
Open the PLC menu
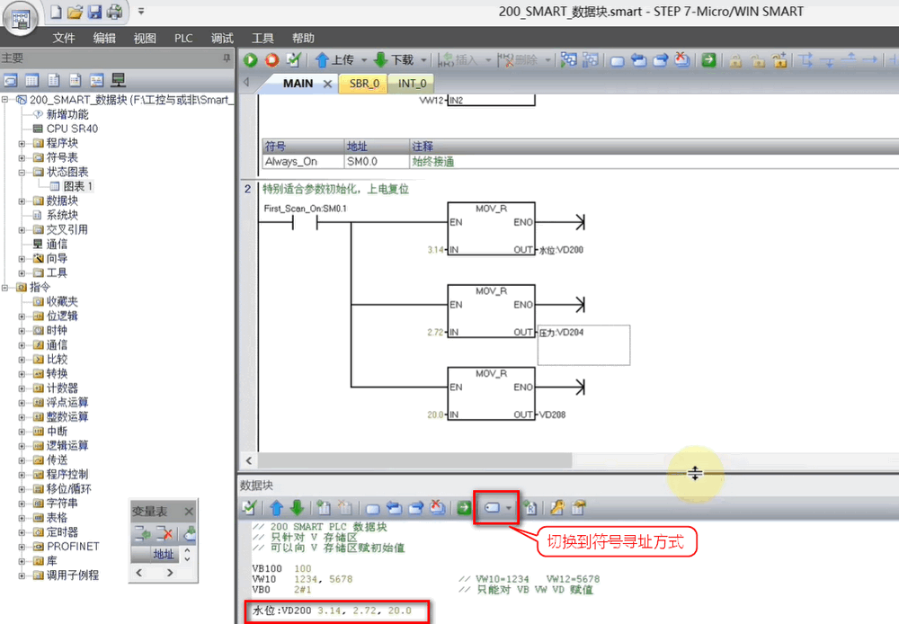(183, 38)
